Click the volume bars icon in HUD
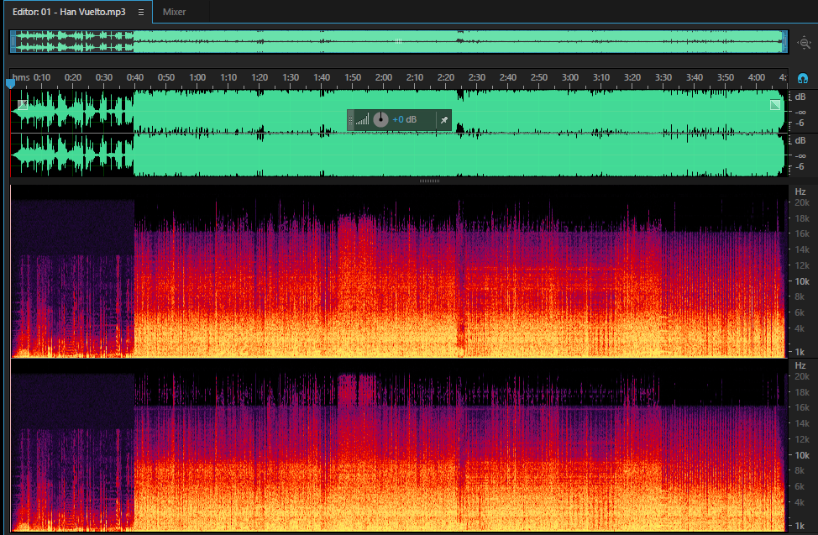This screenshot has height=535, width=818. [x=362, y=119]
